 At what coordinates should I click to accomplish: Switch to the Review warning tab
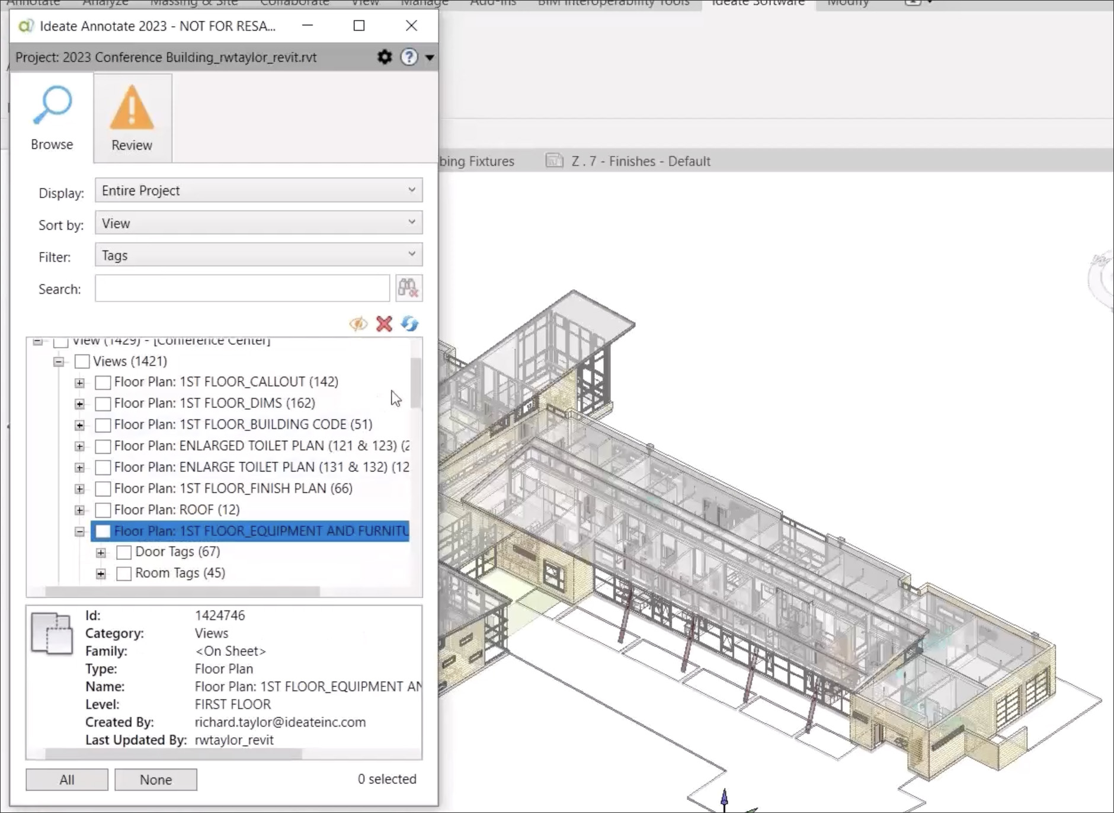[132, 118]
